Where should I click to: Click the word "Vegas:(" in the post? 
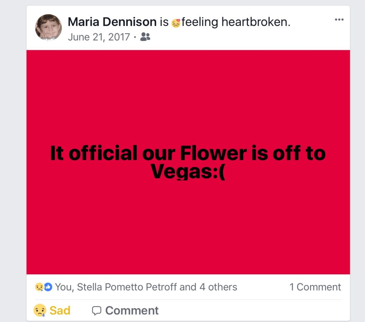[187, 172]
